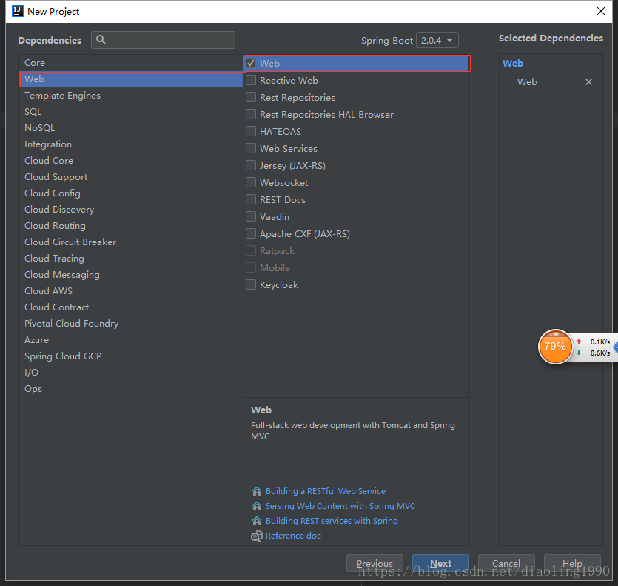Click the Web group header in Selected Dependencies

(513, 63)
